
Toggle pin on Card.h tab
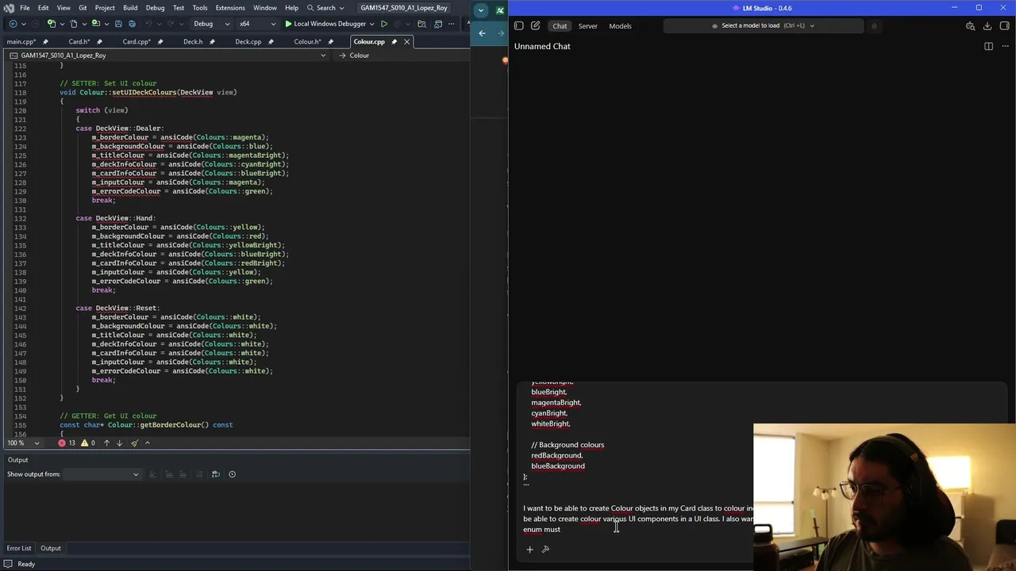[x=101, y=41]
